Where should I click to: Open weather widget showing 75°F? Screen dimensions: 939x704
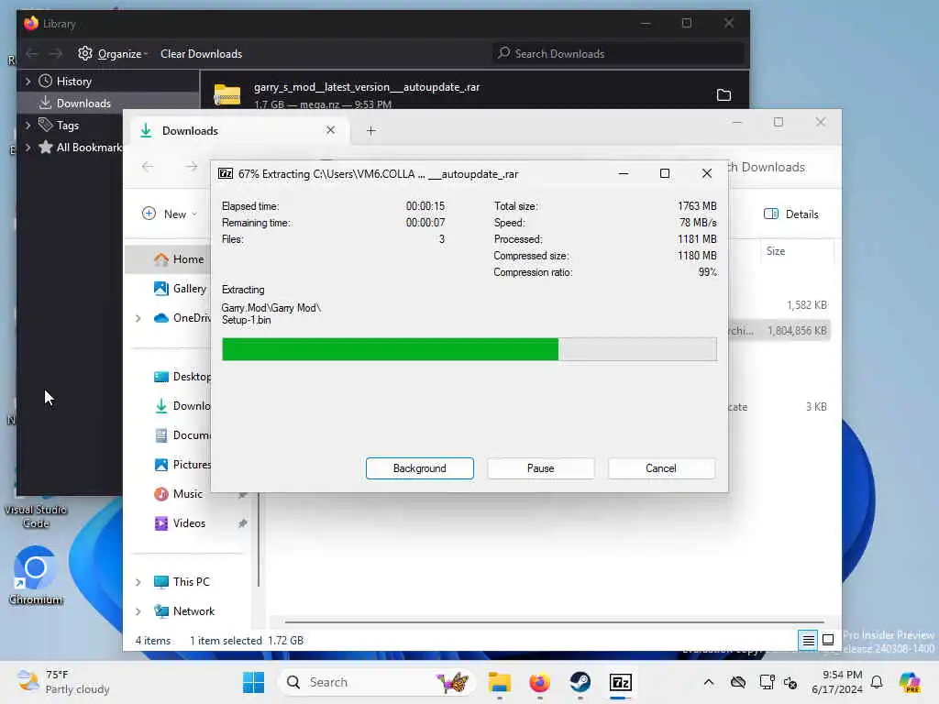[x=63, y=682]
